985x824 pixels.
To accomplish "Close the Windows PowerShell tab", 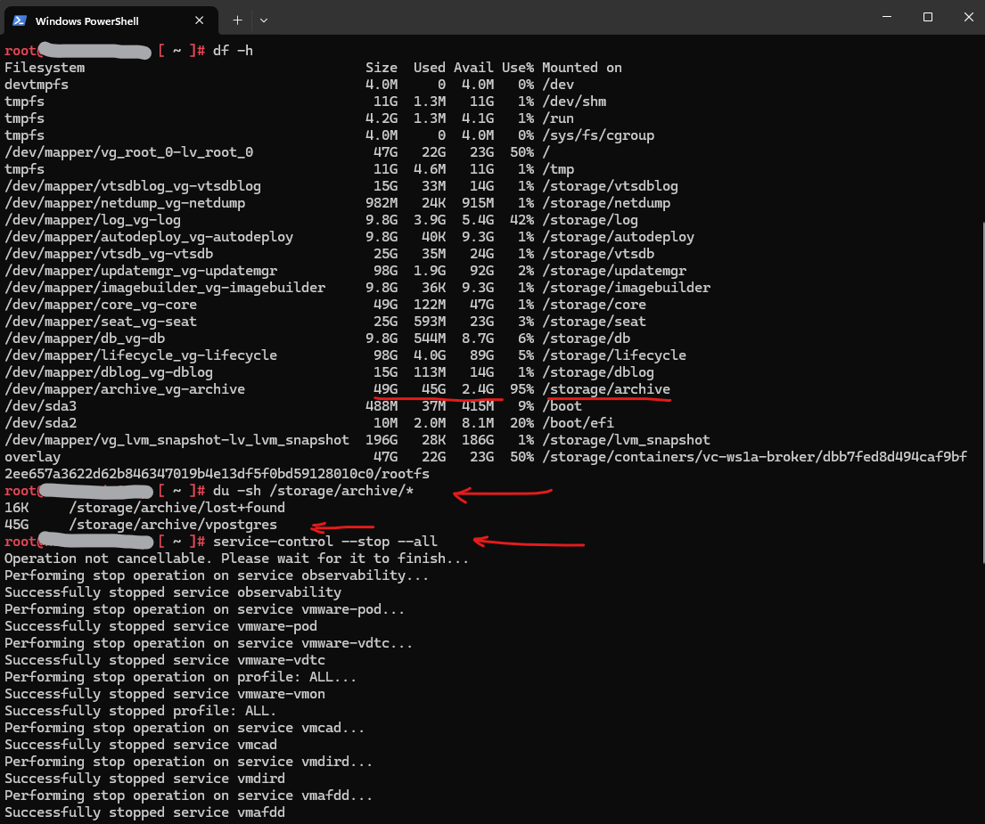I will [x=203, y=20].
